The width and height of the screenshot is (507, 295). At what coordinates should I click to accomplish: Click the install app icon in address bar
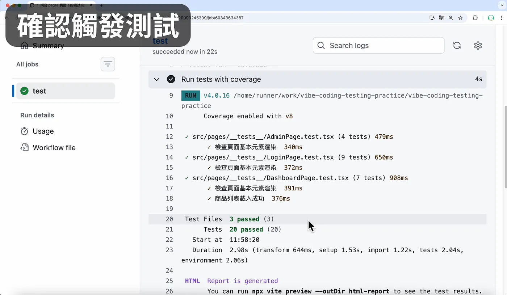click(x=432, y=18)
